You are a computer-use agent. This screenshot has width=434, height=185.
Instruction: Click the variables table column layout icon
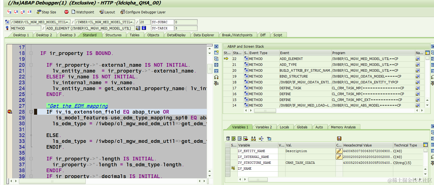[x=425, y=145]
